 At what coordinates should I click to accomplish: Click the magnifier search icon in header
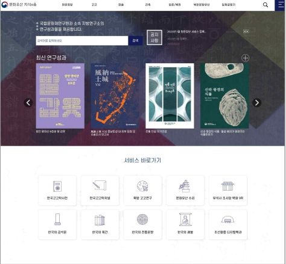(265, 5)
